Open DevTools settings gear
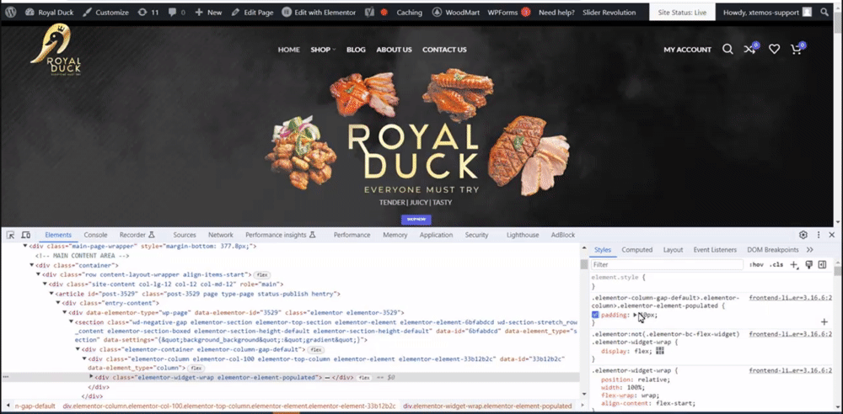 coord(803,235)
